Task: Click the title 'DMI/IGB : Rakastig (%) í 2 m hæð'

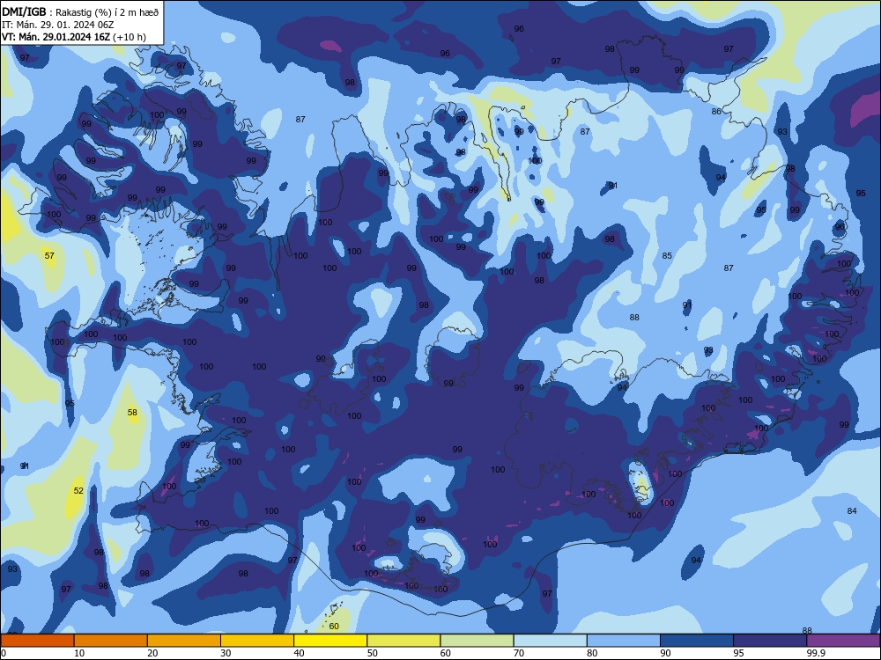Action: click(x=80, y=11)
